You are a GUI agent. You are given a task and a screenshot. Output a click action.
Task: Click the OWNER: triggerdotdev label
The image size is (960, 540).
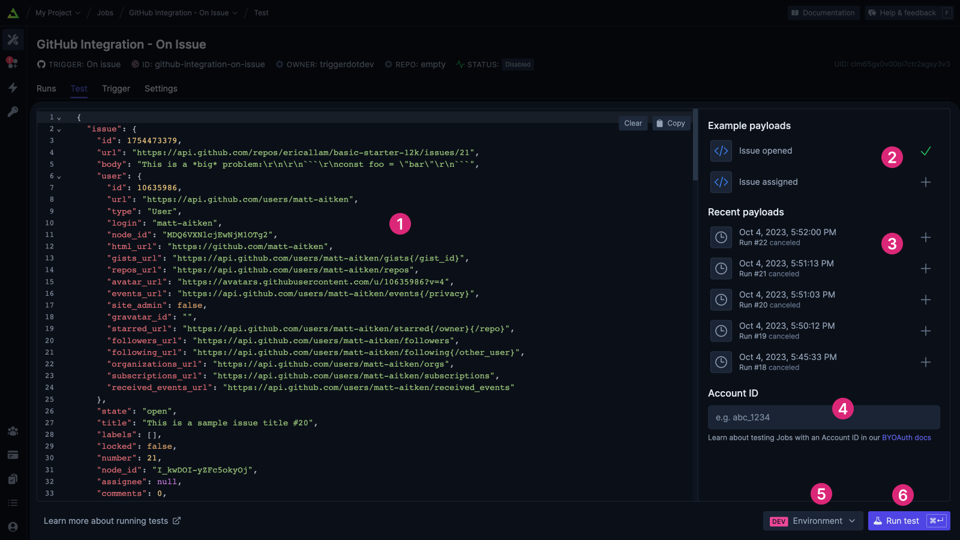click(325, 64)
